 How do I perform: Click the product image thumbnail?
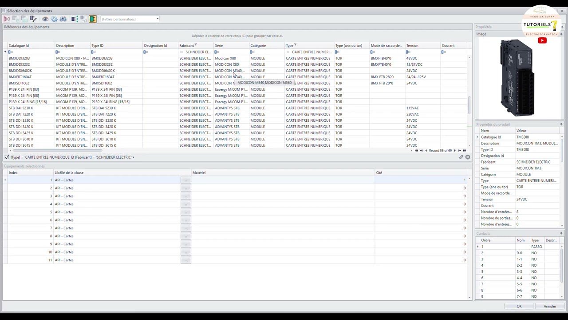click(517, 78)
